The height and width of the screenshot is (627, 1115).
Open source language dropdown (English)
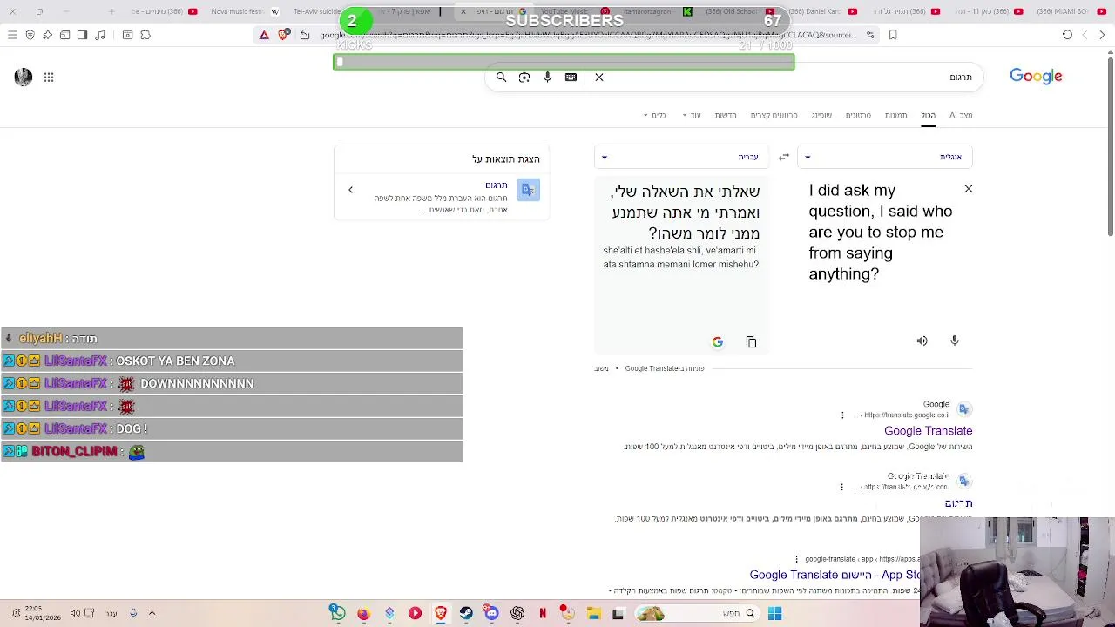point(885,157)
